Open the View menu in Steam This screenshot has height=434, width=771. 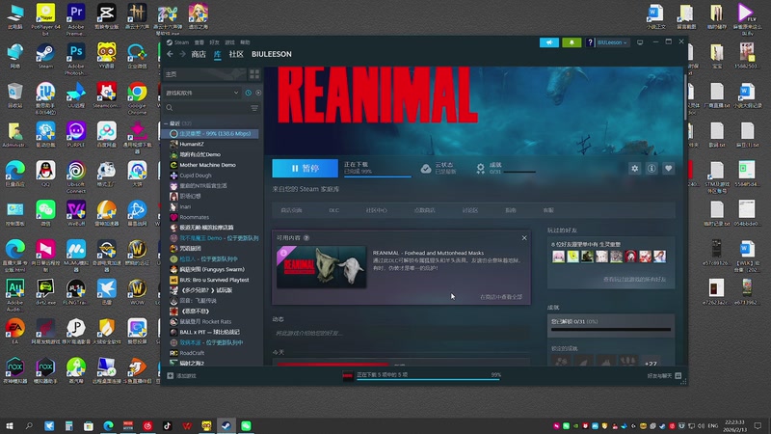199,42
